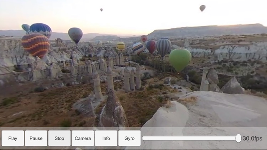267x150 pixels.
Task: Stop the video with the Stop button
Action: point(59,138)
